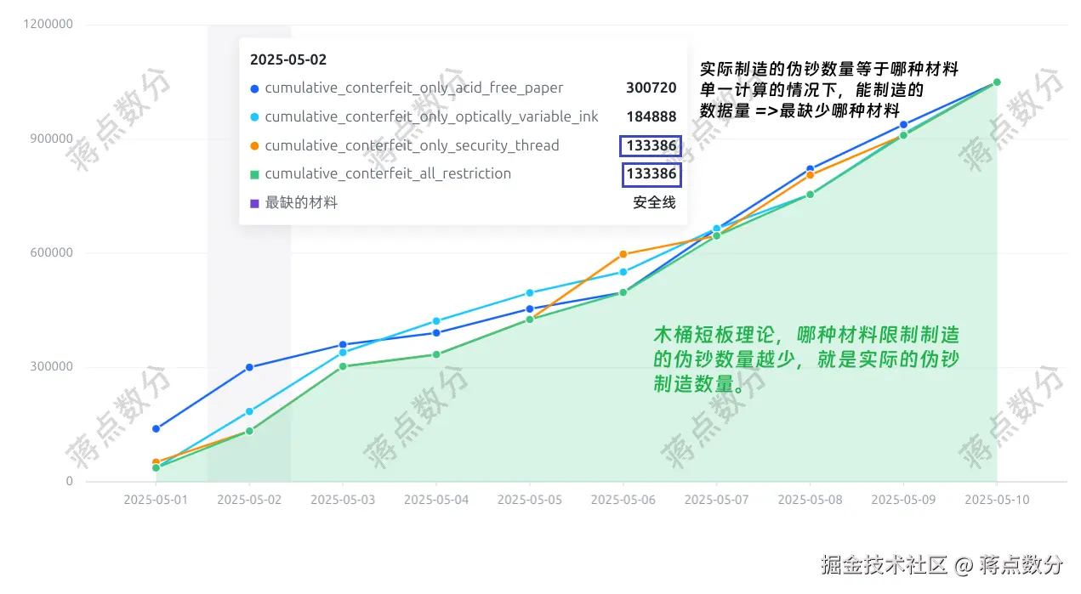1081x594 pixels.
Task: Click the green all_restriction legend dot
Action: pos(253,173)
